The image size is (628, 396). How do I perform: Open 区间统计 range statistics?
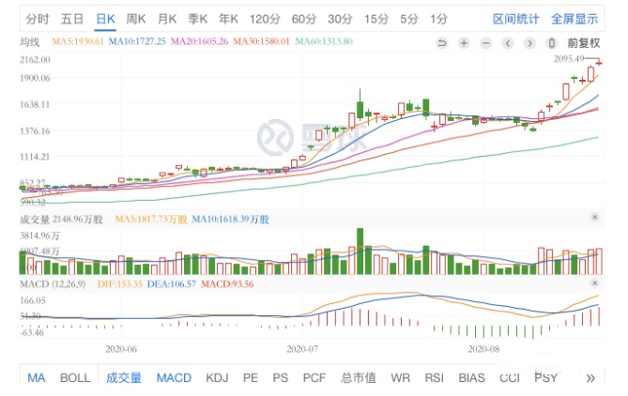coord(516,19)
